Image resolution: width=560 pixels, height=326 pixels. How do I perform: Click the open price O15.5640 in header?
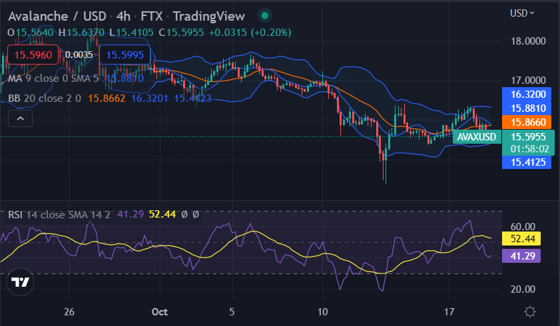coord(31,33)
